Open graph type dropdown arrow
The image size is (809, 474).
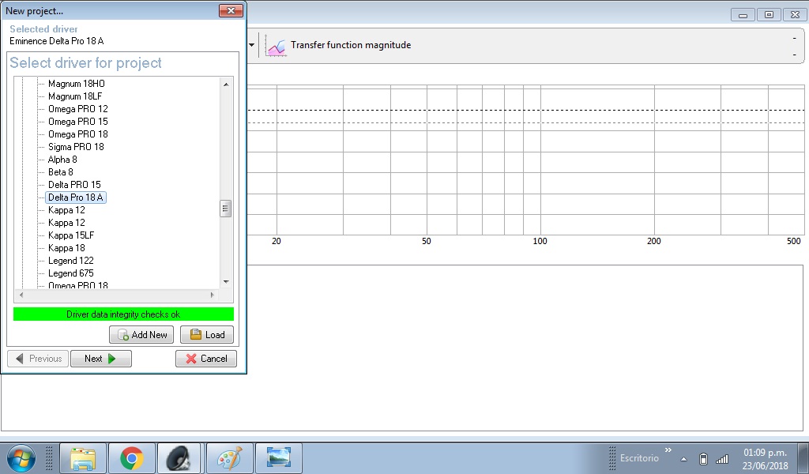252,45
